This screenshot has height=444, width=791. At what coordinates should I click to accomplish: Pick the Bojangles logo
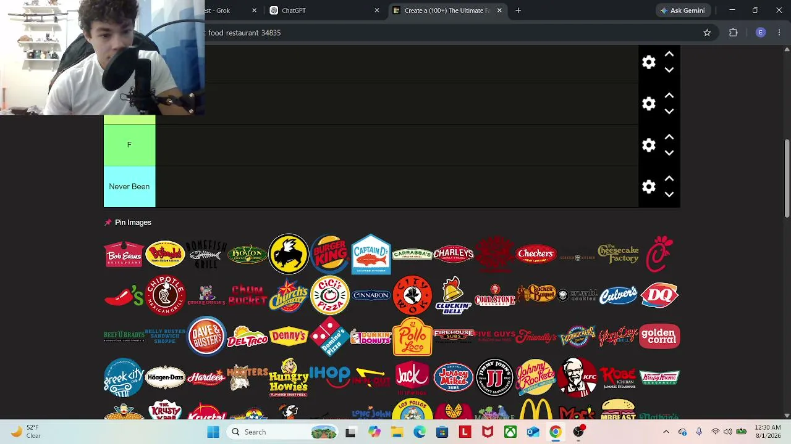click(165, 254)
